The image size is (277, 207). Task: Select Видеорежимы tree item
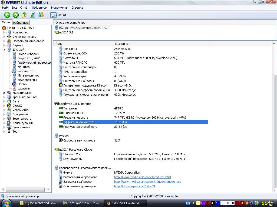[27, 80]
